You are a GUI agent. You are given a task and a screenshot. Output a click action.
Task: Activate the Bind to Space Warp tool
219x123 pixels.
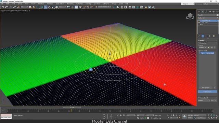(x=18, y=7)
